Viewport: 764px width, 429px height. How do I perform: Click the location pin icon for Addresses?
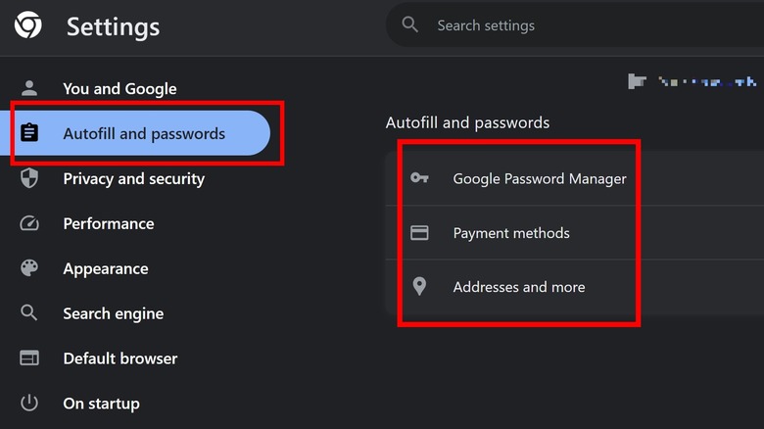419,287
